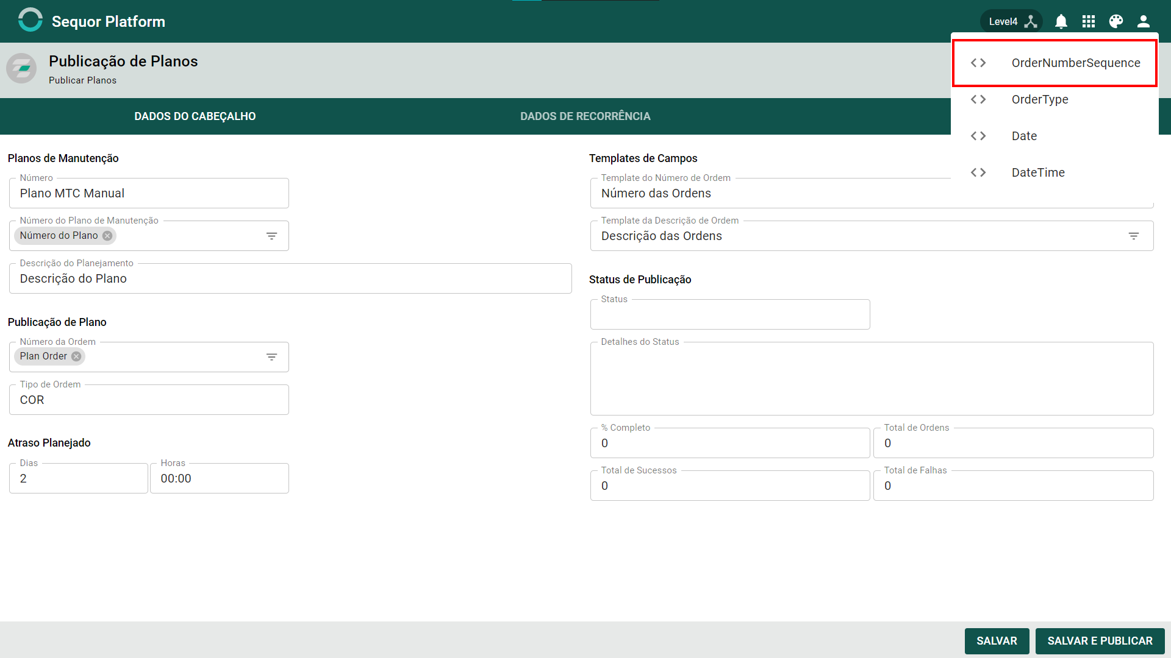The image size is (1171, 658).
Task: Click the Descrição do Planejamento field
Action: [290, 278]
